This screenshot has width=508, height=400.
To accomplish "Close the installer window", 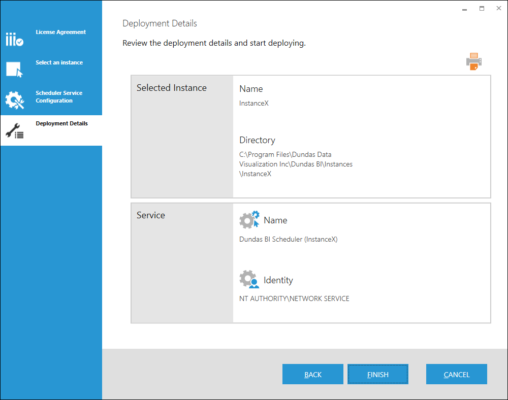I will (x=499, y=9).
